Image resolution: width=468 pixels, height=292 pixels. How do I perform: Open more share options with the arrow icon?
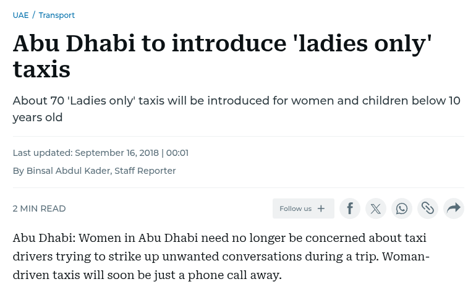454,208
